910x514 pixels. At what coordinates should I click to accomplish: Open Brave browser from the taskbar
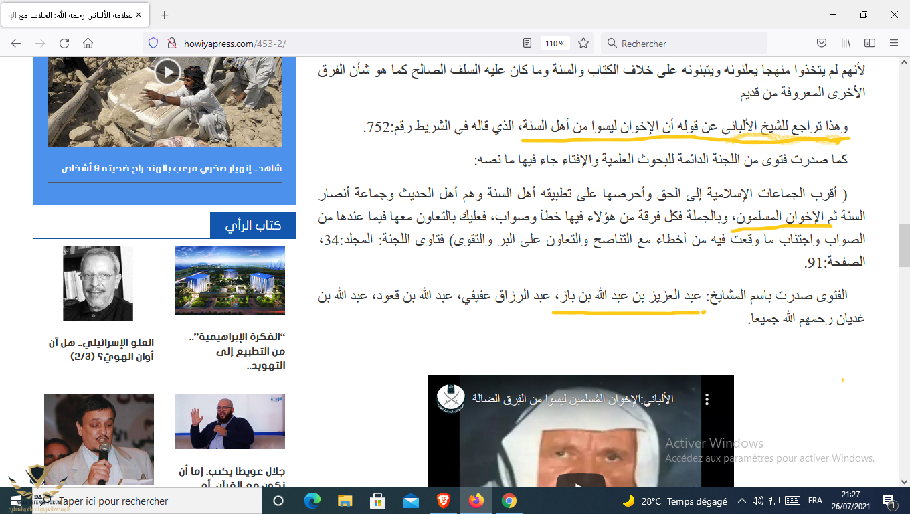[x=443, y=501]
